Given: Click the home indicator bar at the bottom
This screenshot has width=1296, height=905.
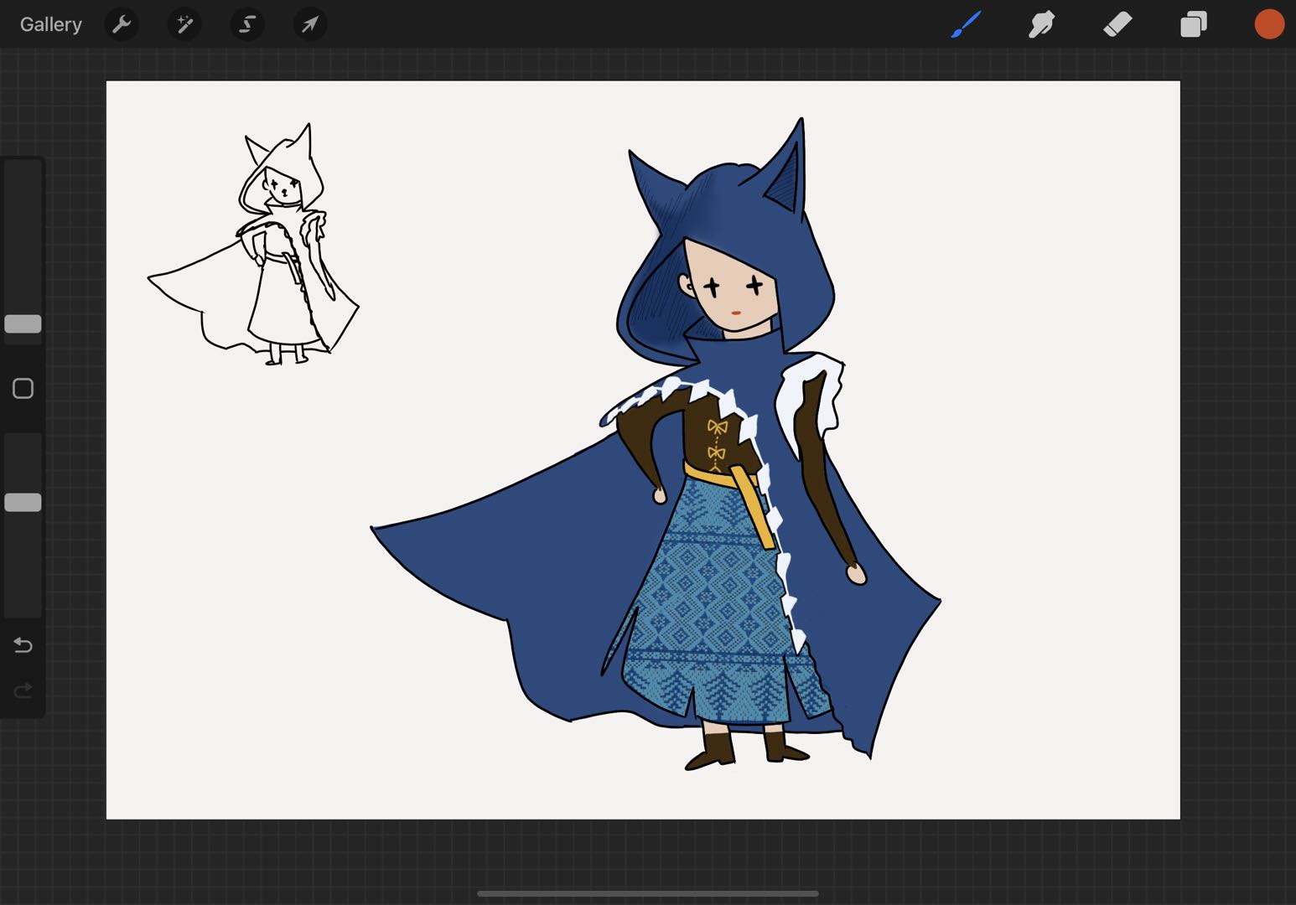Looking at the screenshot, I should pos(647,893).
